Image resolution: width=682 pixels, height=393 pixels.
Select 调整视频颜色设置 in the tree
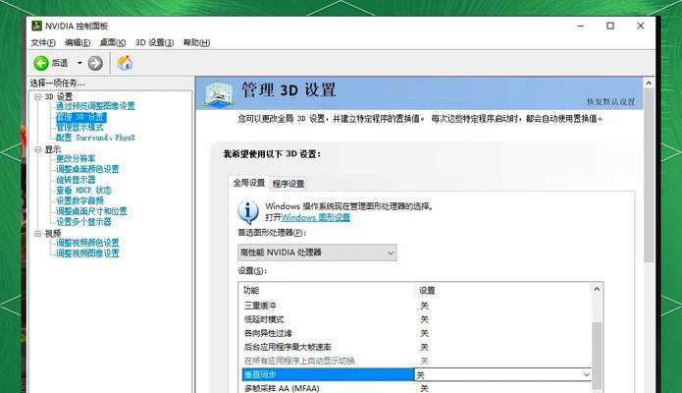[87, 243]
